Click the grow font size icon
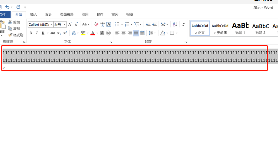The width and height of the screenshot is (278, 156). [x=70, y=24]
